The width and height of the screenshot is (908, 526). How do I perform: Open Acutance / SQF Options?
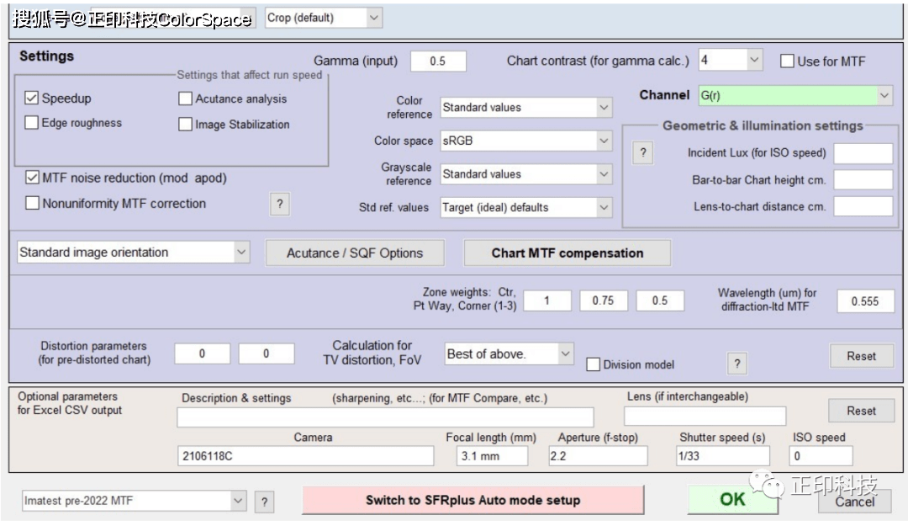pos(354,252)
